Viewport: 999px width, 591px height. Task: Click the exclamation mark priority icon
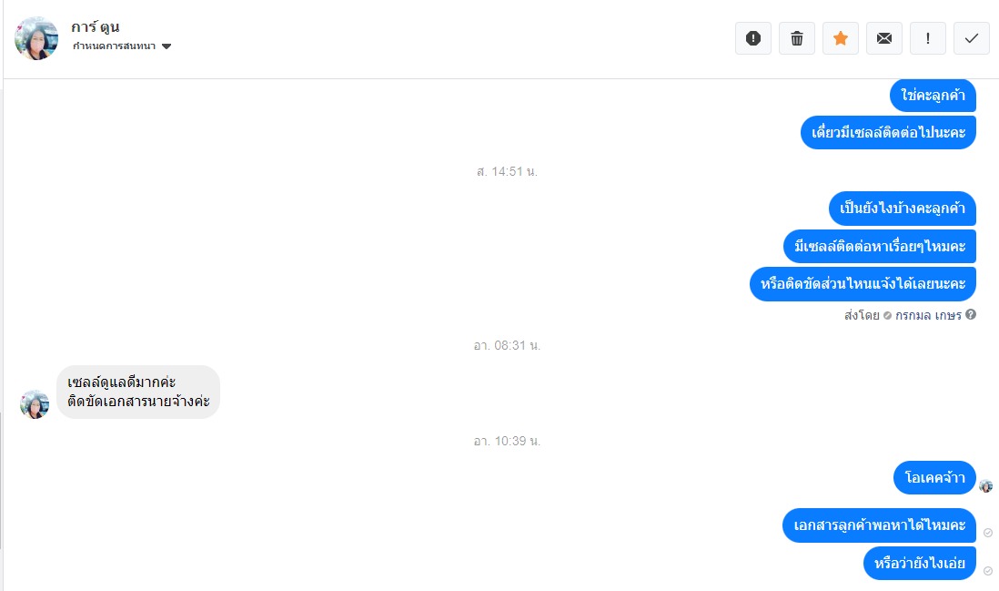928,38
